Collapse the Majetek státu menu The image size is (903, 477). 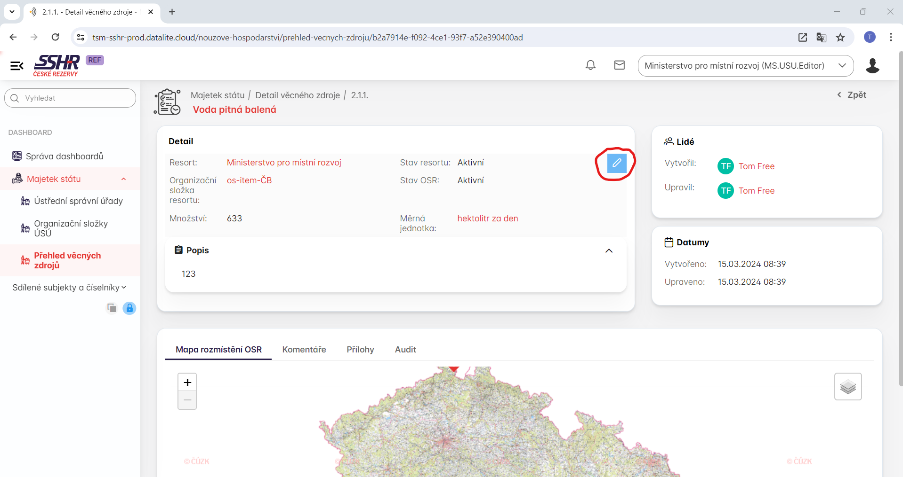(x=123, y=179)
